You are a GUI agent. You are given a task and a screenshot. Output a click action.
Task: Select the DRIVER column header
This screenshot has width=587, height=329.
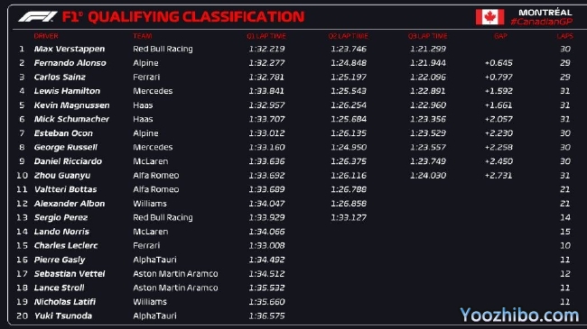[46, 36]
